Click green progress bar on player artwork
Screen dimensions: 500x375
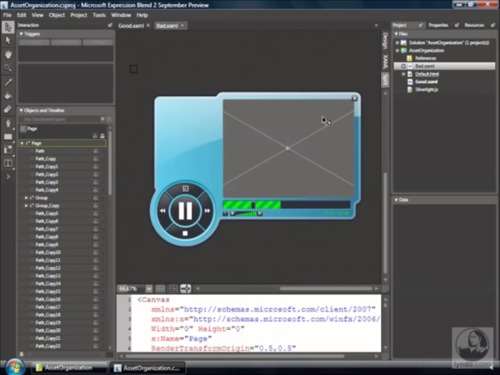(252, 205)
